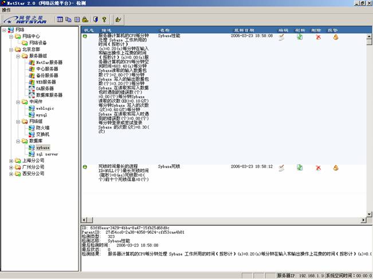Click the copy-windows toolbar icon
Viewport: 373px width, 279px height.
68,19
